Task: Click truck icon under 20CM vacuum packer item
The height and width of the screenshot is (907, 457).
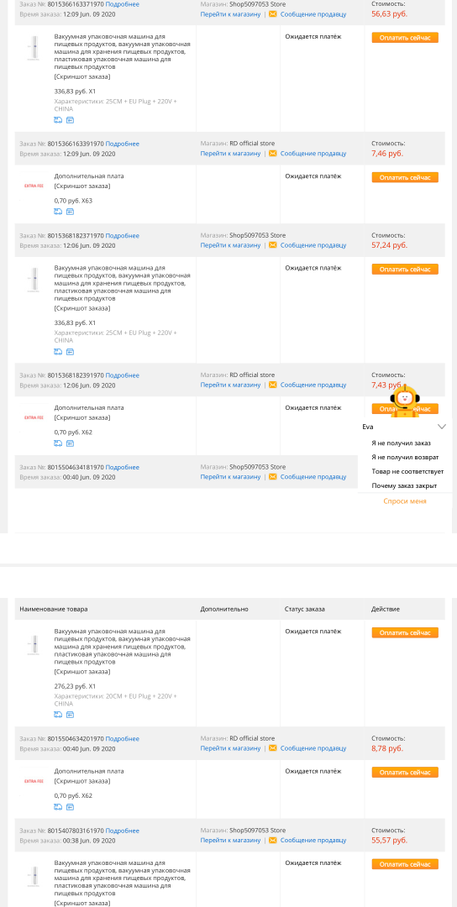Action: coord(58,715)
